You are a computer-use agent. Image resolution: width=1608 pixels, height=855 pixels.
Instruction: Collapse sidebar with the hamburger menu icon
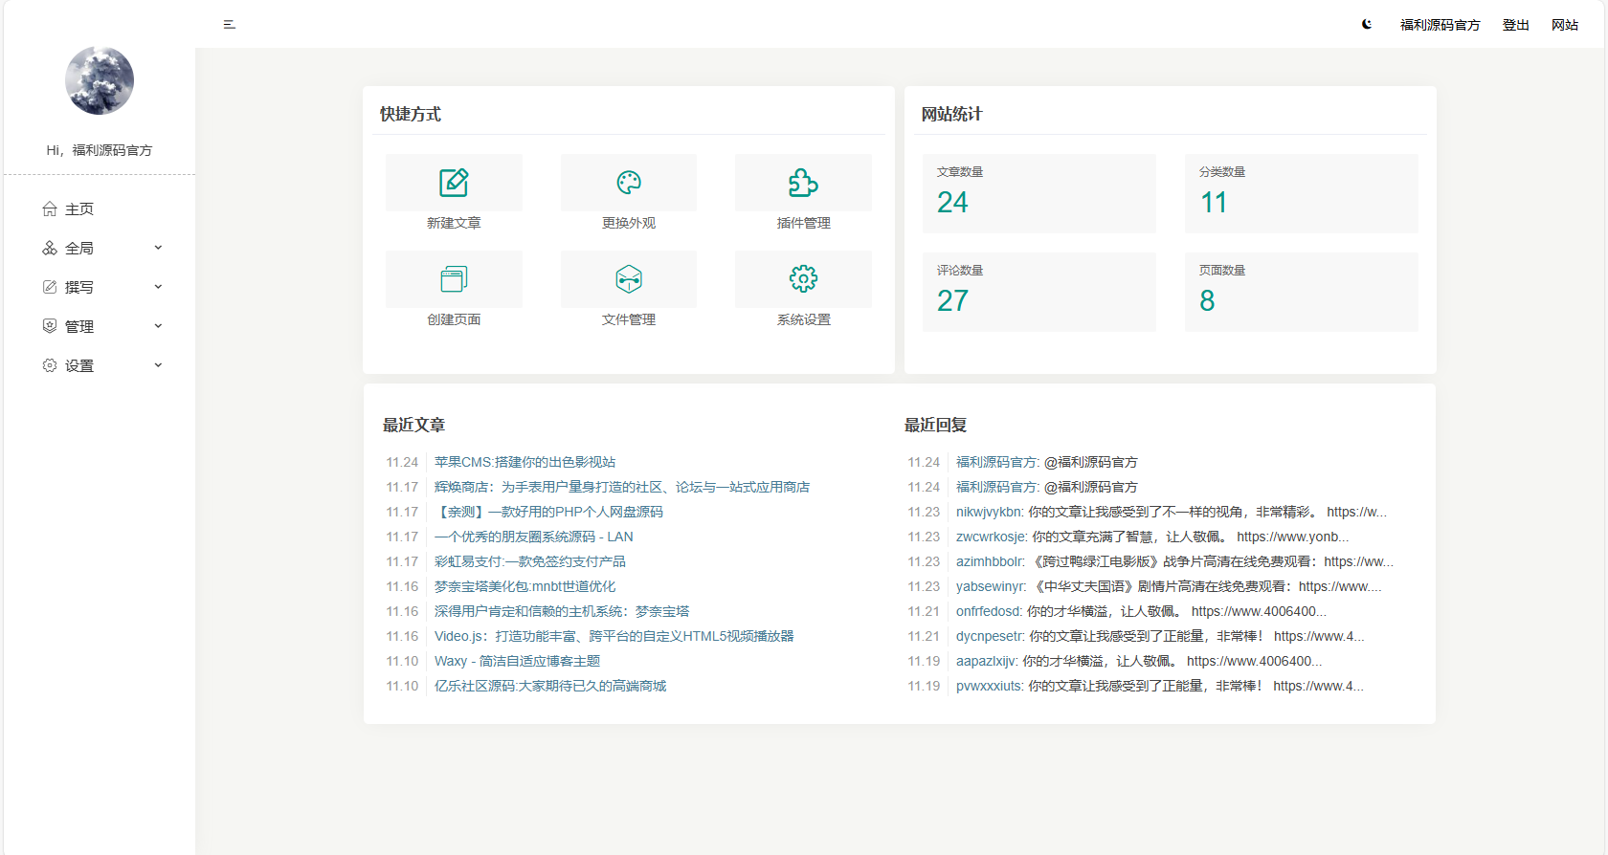tap(230, 25)
